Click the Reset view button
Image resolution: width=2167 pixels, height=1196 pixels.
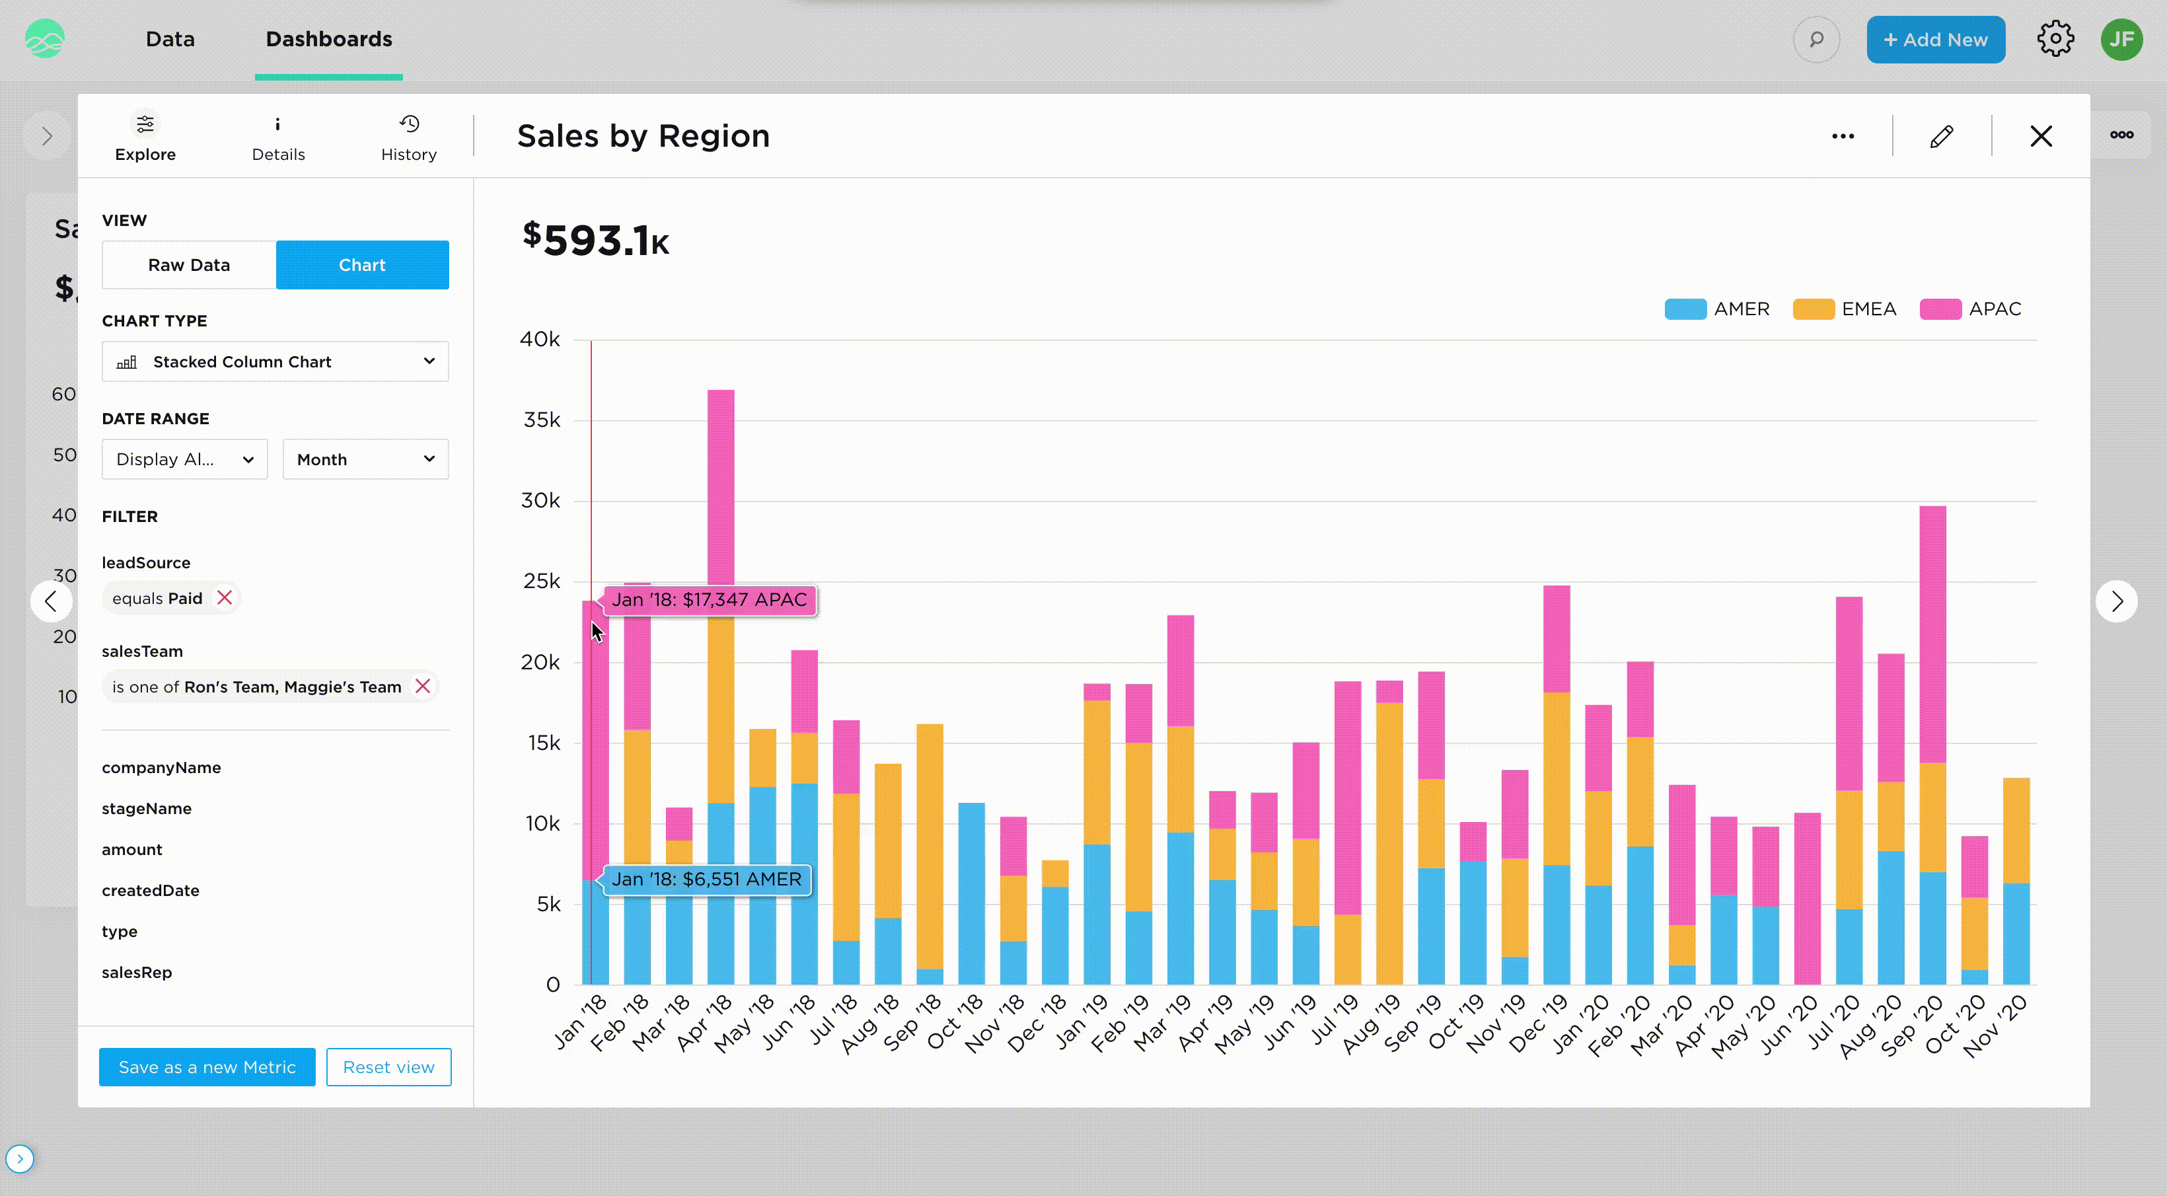(x=388, y=1066)
